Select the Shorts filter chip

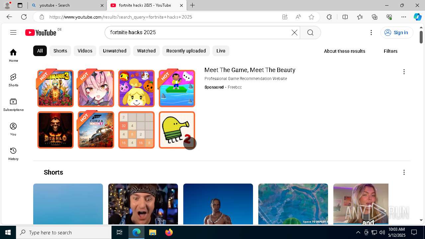pos(60,51)
